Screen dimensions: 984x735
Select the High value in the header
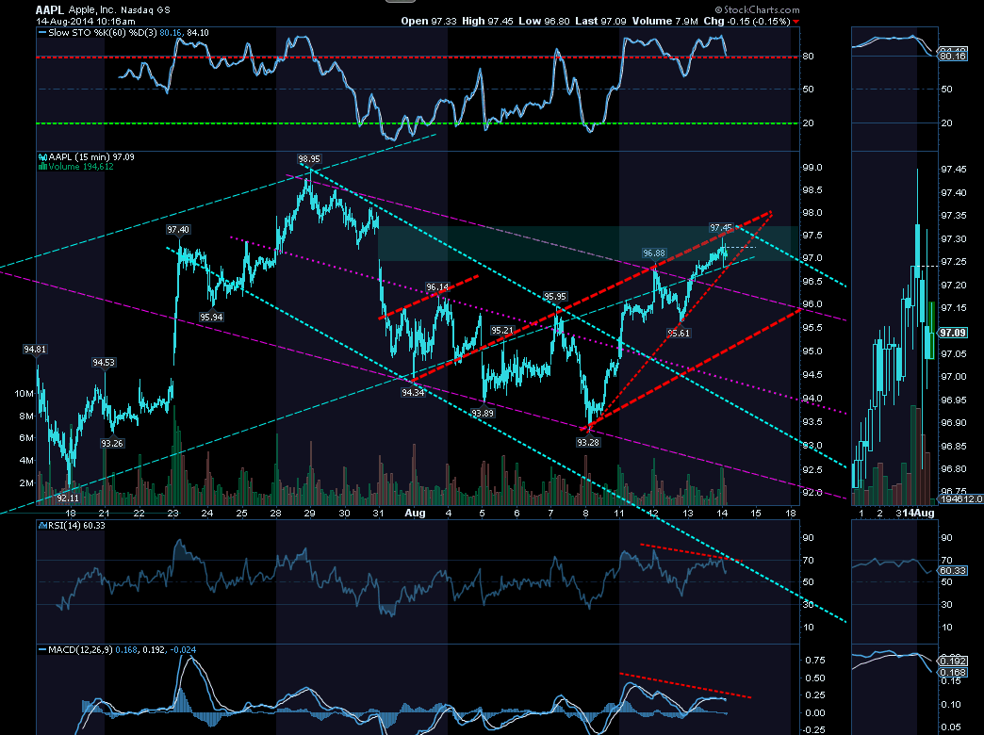click(x=487, y=21)
